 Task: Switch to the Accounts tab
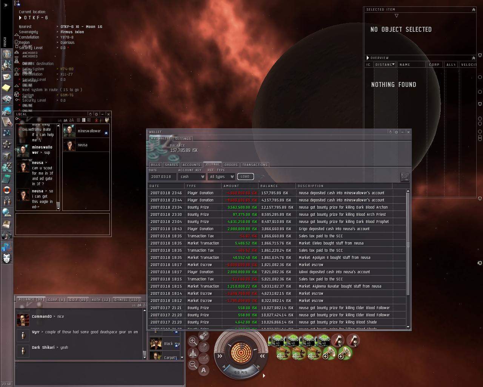pos(191,165)
